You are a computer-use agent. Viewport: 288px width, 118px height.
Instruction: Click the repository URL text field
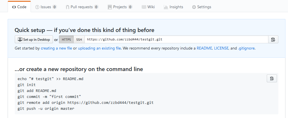click(176, 40)
